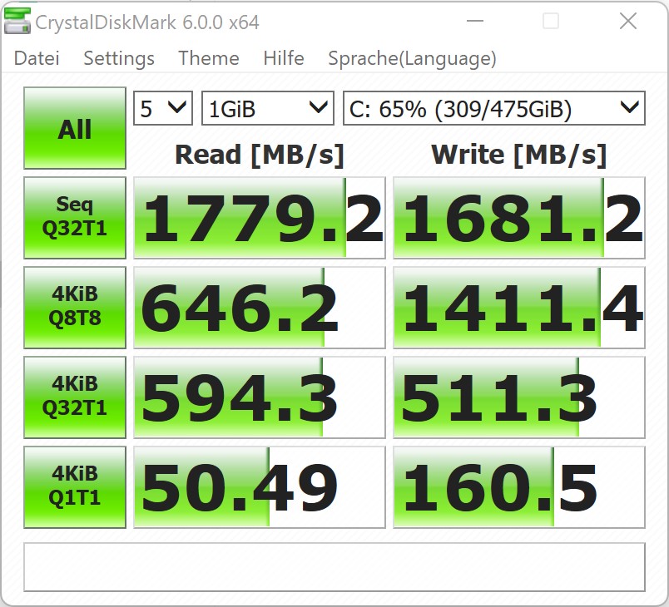Open the Hilfe menu
The height and width of the screenshot is (607, 669).
tap(283, 58)
